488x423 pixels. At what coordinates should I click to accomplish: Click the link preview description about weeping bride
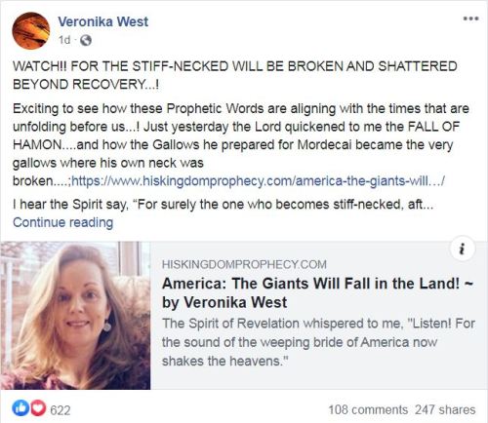pyautogui.click(x=318, y=342)
